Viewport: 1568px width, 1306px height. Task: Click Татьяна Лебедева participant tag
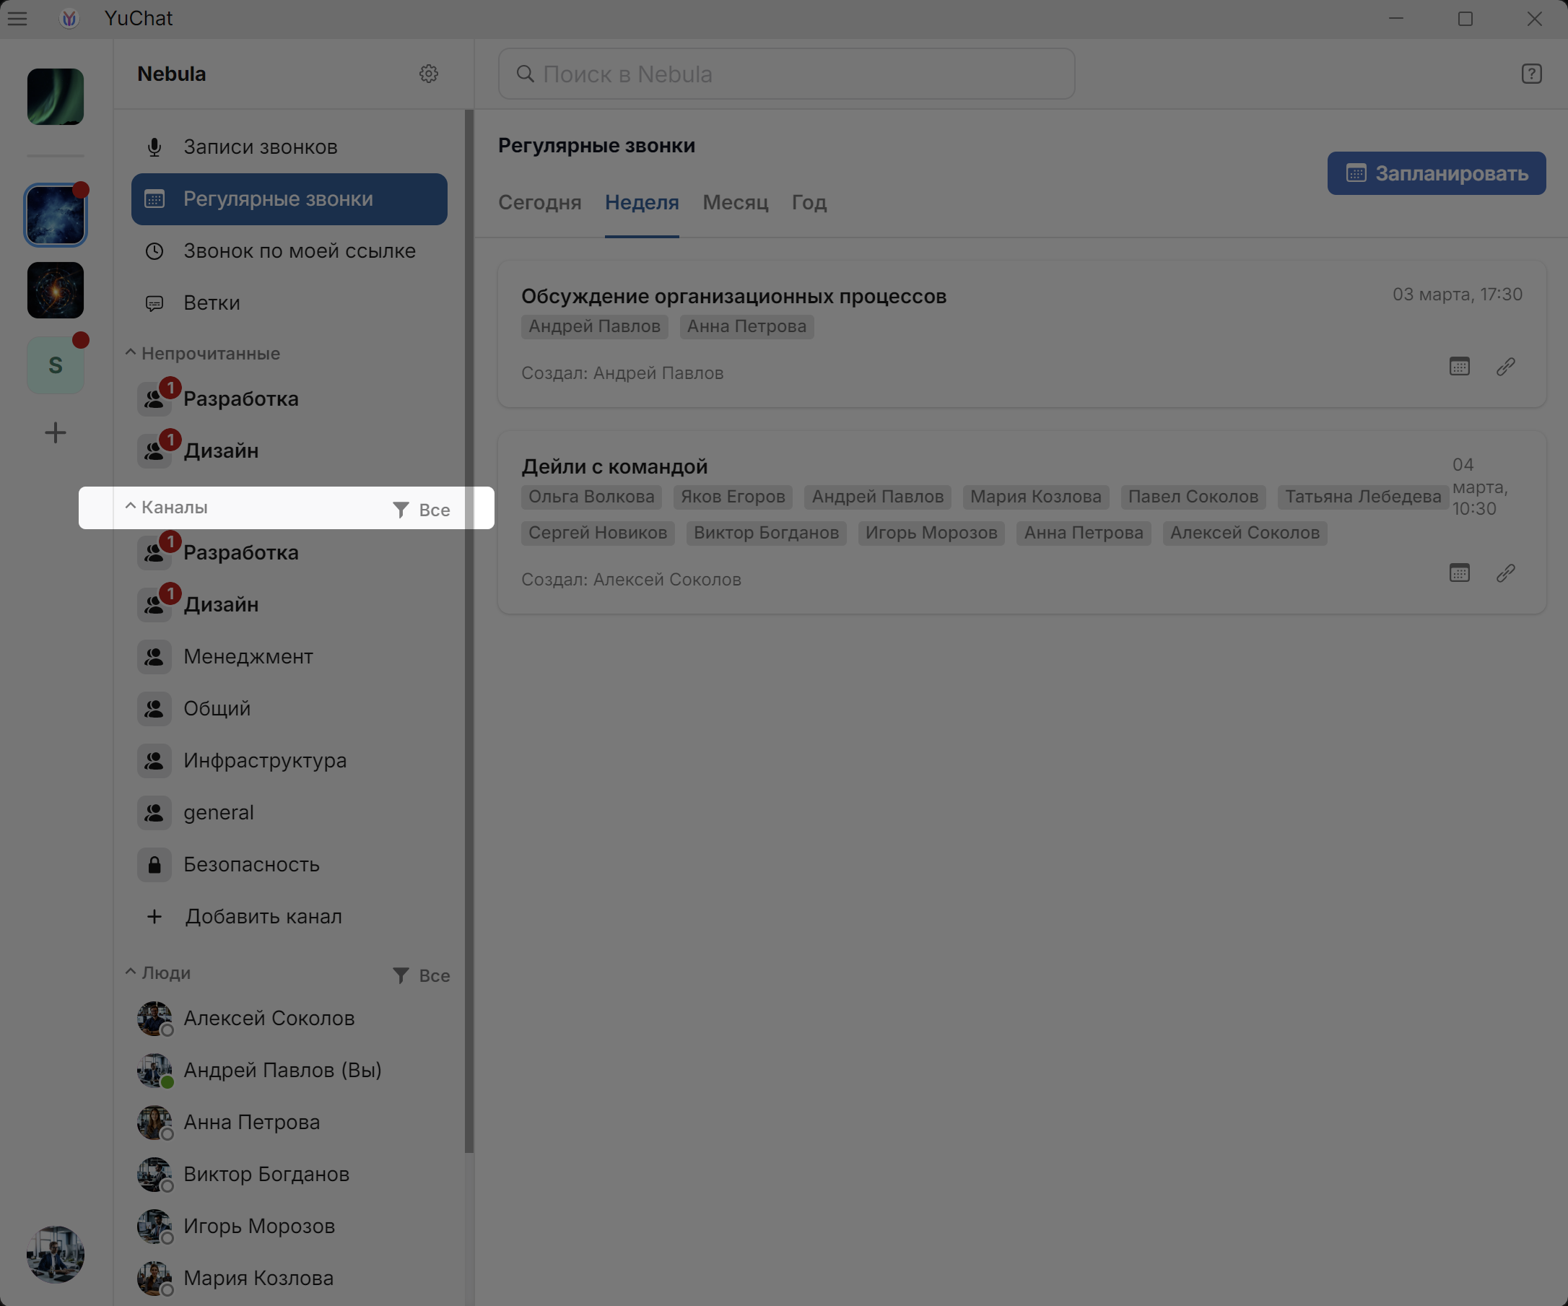[x=1364, y=497]
